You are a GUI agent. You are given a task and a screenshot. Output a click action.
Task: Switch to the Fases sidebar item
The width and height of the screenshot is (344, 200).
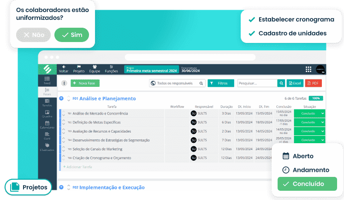point(47,91)
